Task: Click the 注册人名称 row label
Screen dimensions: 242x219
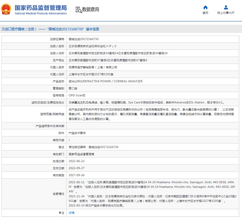Action: (57, 46)
